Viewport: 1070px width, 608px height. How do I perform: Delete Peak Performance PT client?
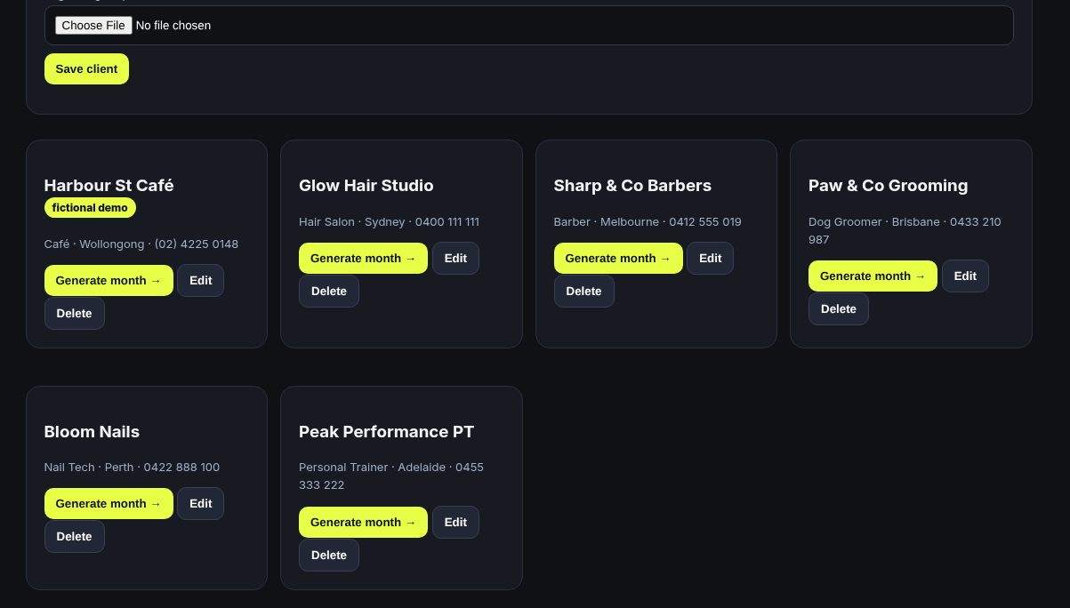329,556
